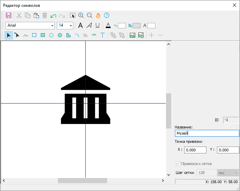240x191 pixels.
Task: Click the Paste clipboard icon
Action: coord(36,15)
